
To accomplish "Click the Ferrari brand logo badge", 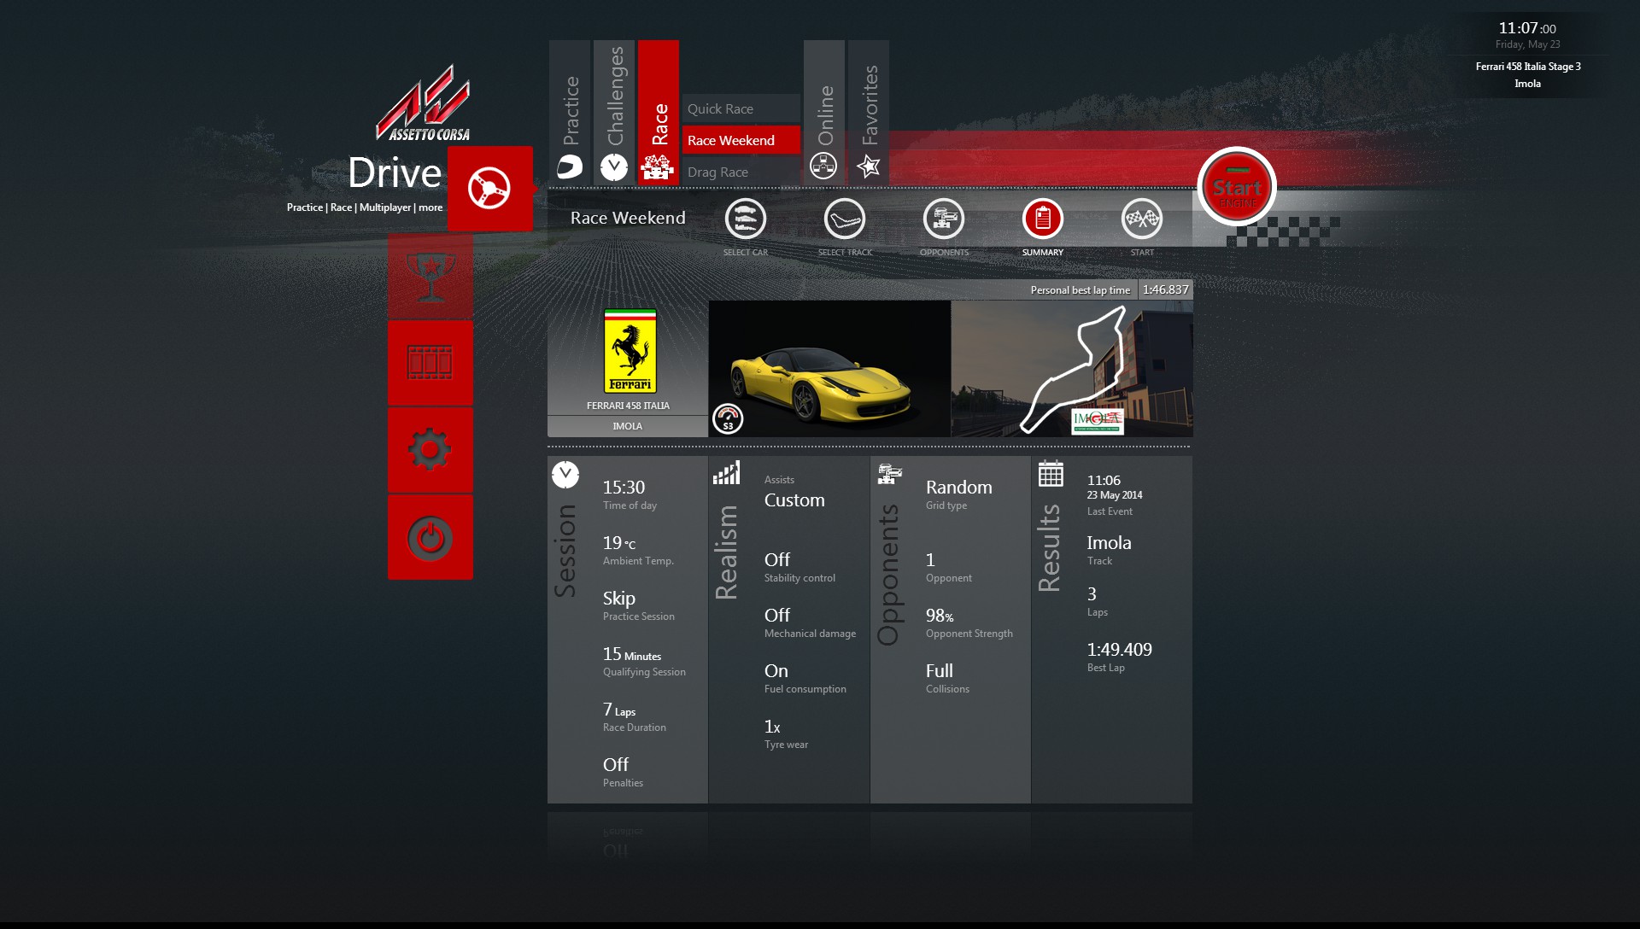I will point(630,351).
